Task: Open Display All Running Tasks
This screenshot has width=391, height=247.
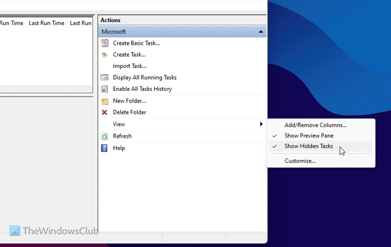Action: (145, 78)
